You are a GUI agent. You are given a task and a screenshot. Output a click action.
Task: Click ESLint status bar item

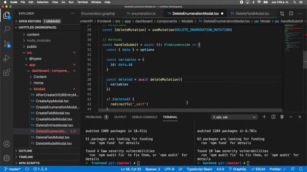[258, 169]
